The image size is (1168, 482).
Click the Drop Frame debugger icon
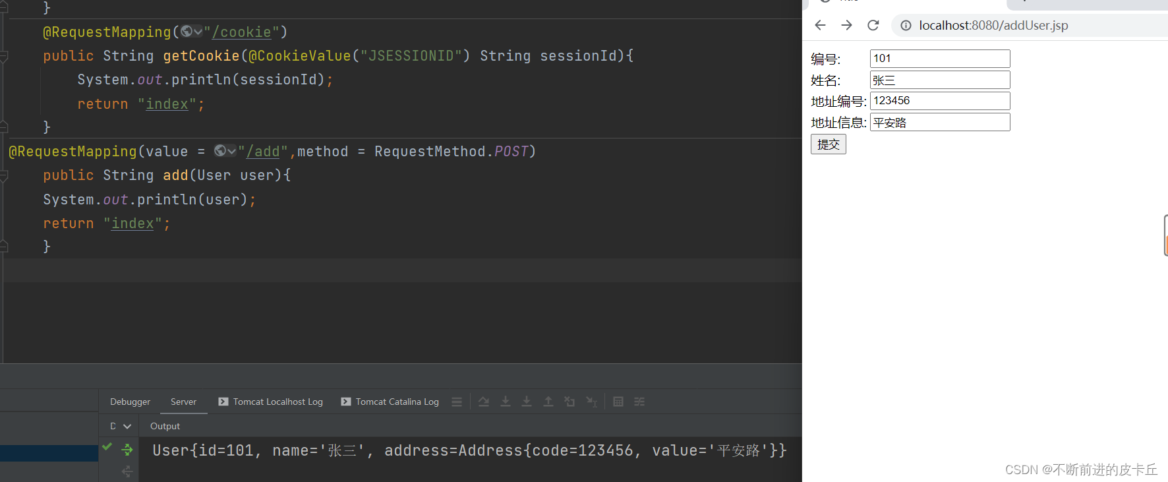pos(569,402)
